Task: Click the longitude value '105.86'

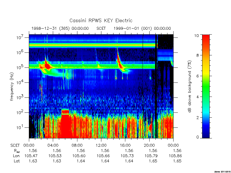Action: point(175,156)
